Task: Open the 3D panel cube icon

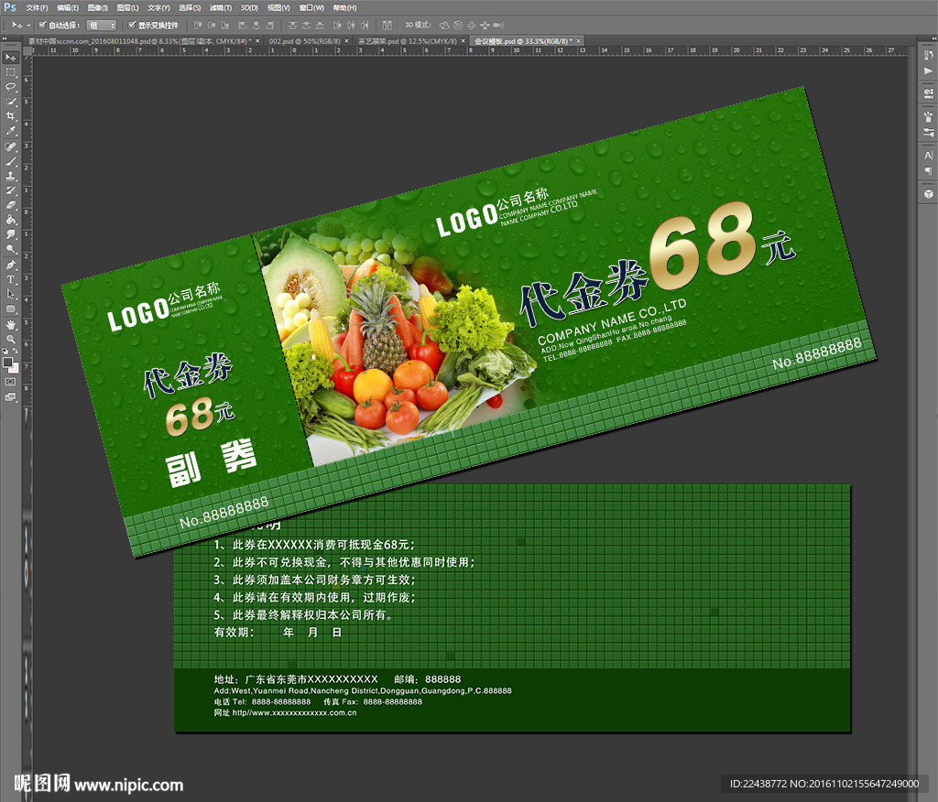Action: coord(929,194)
